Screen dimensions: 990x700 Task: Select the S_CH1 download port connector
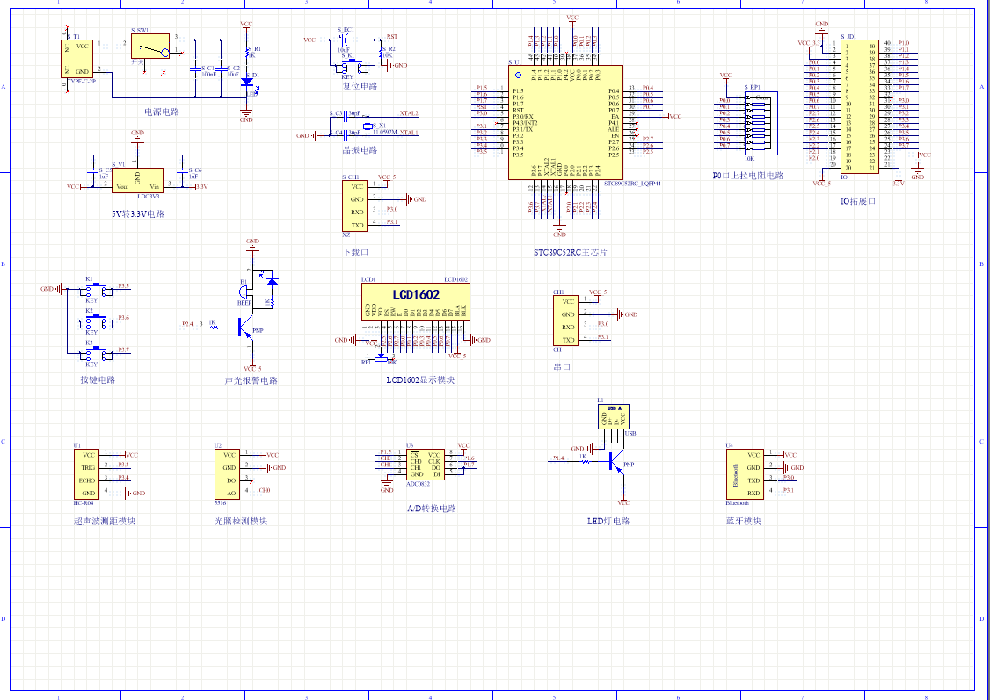coord(355,206)
